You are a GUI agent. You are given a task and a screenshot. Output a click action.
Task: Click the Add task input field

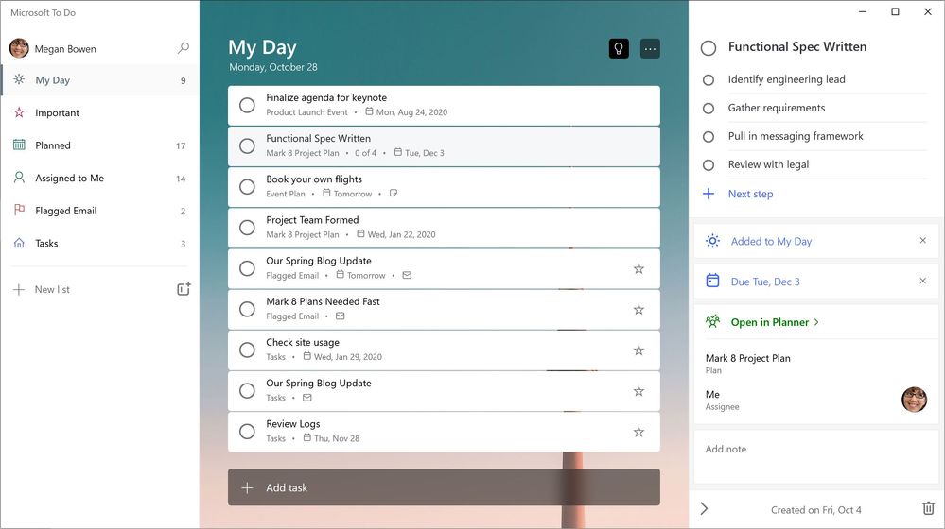444,487
